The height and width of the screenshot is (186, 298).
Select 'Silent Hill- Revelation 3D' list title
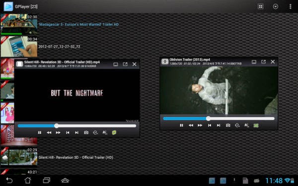click(75, 157)
